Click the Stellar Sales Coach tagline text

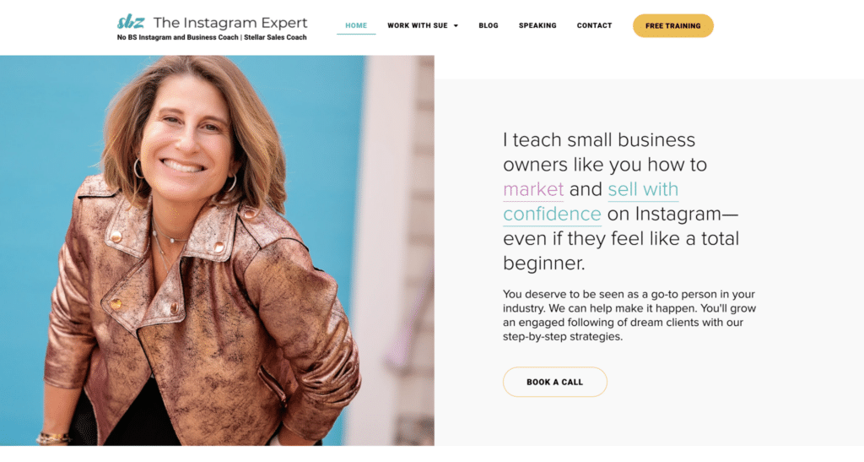[x=275, y=37]
